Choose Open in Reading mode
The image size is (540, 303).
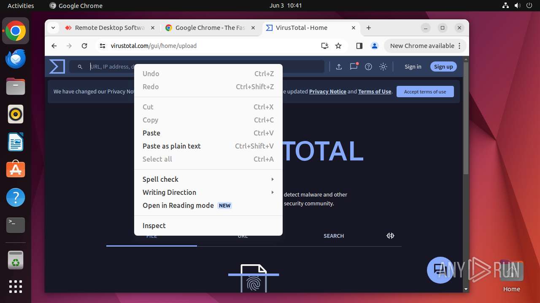click(x=208, y=205)
